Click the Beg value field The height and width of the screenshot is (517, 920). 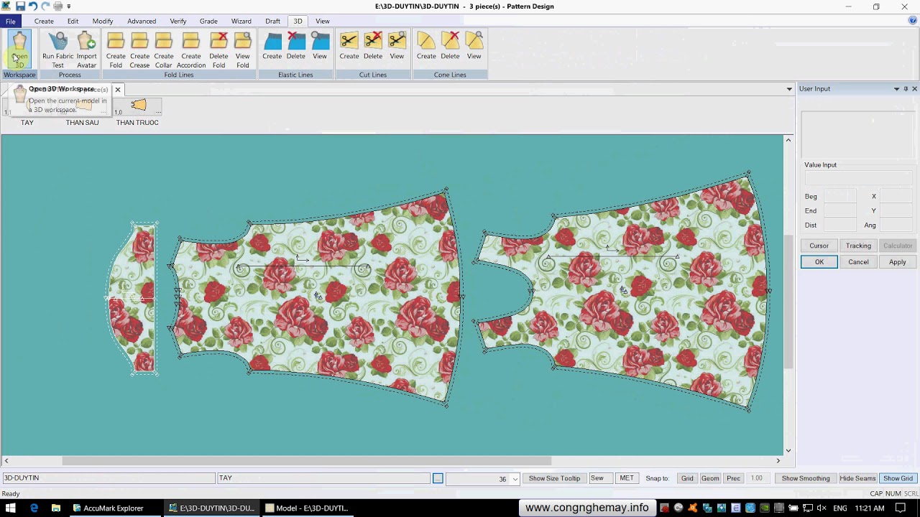click(839, 196)
